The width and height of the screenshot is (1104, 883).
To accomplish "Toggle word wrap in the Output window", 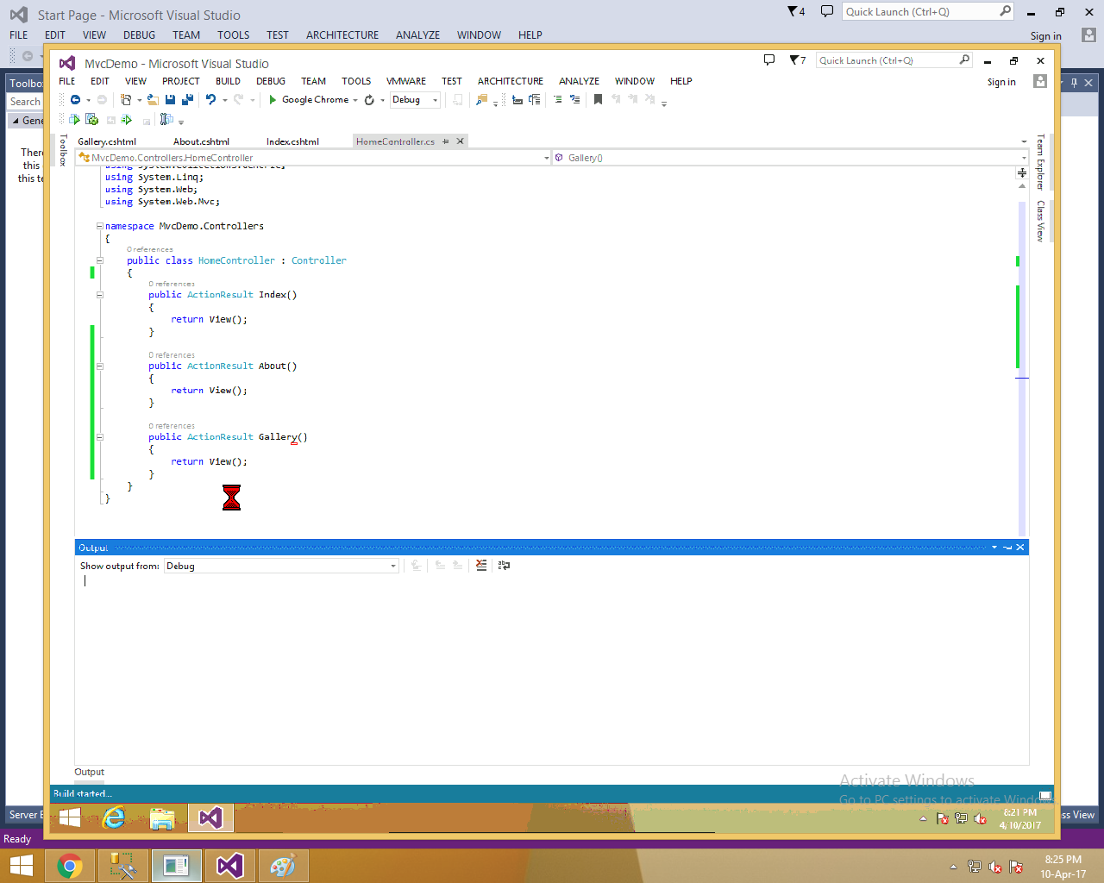I will pos(504,565).
